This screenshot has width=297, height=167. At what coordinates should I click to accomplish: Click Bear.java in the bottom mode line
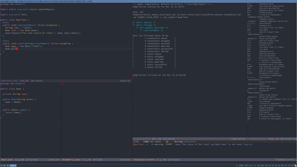[7, 160]
